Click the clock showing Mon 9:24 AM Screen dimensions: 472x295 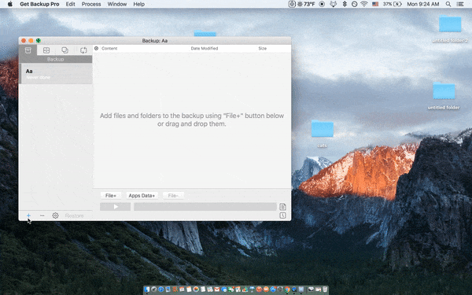point(423,4)
